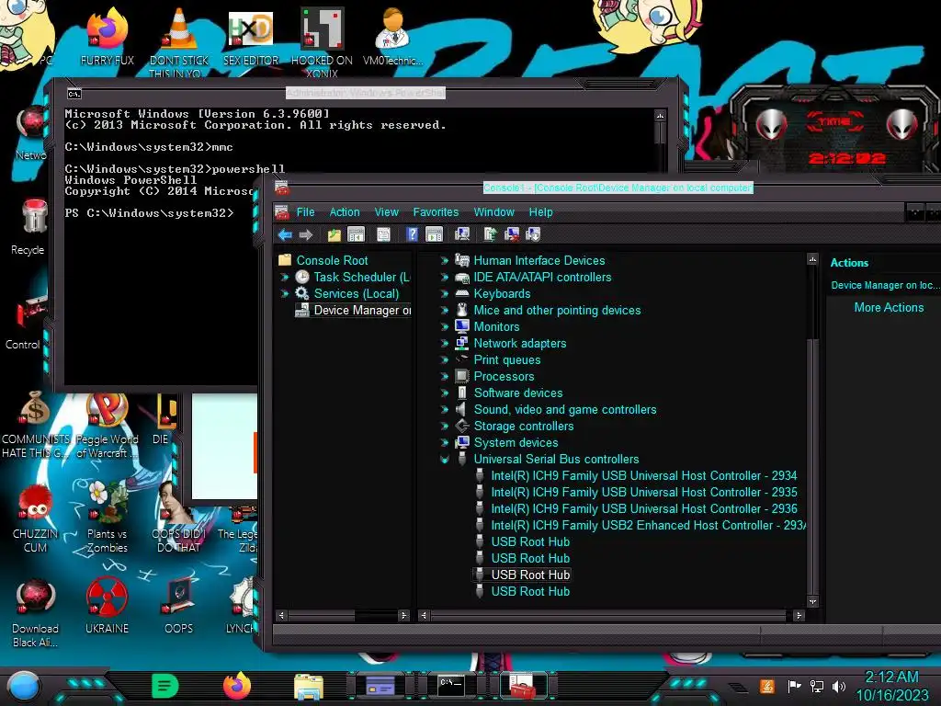Toggle the Show/Hide Action Pane icon
This screenshot has width=941, height=706.
[x=434, y=234]
